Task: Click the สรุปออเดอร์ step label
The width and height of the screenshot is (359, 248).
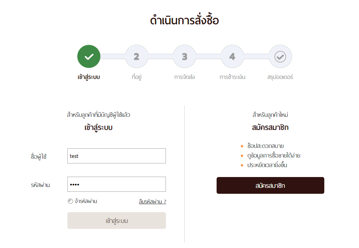Action: point(280,77)
